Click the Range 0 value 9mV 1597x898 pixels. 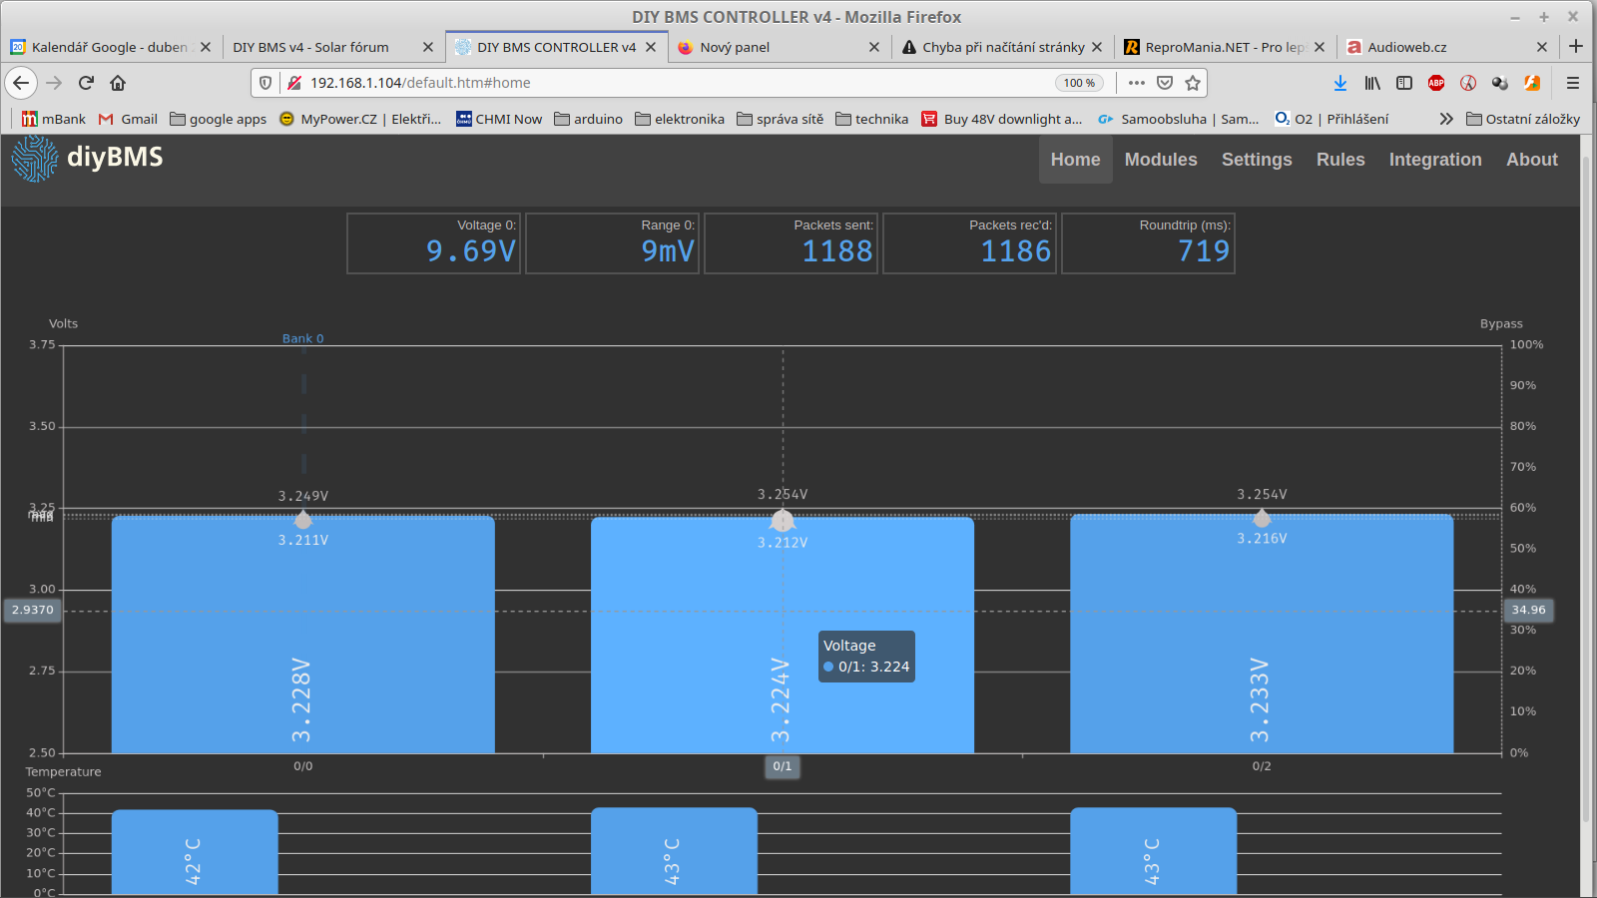coord(668,251)
